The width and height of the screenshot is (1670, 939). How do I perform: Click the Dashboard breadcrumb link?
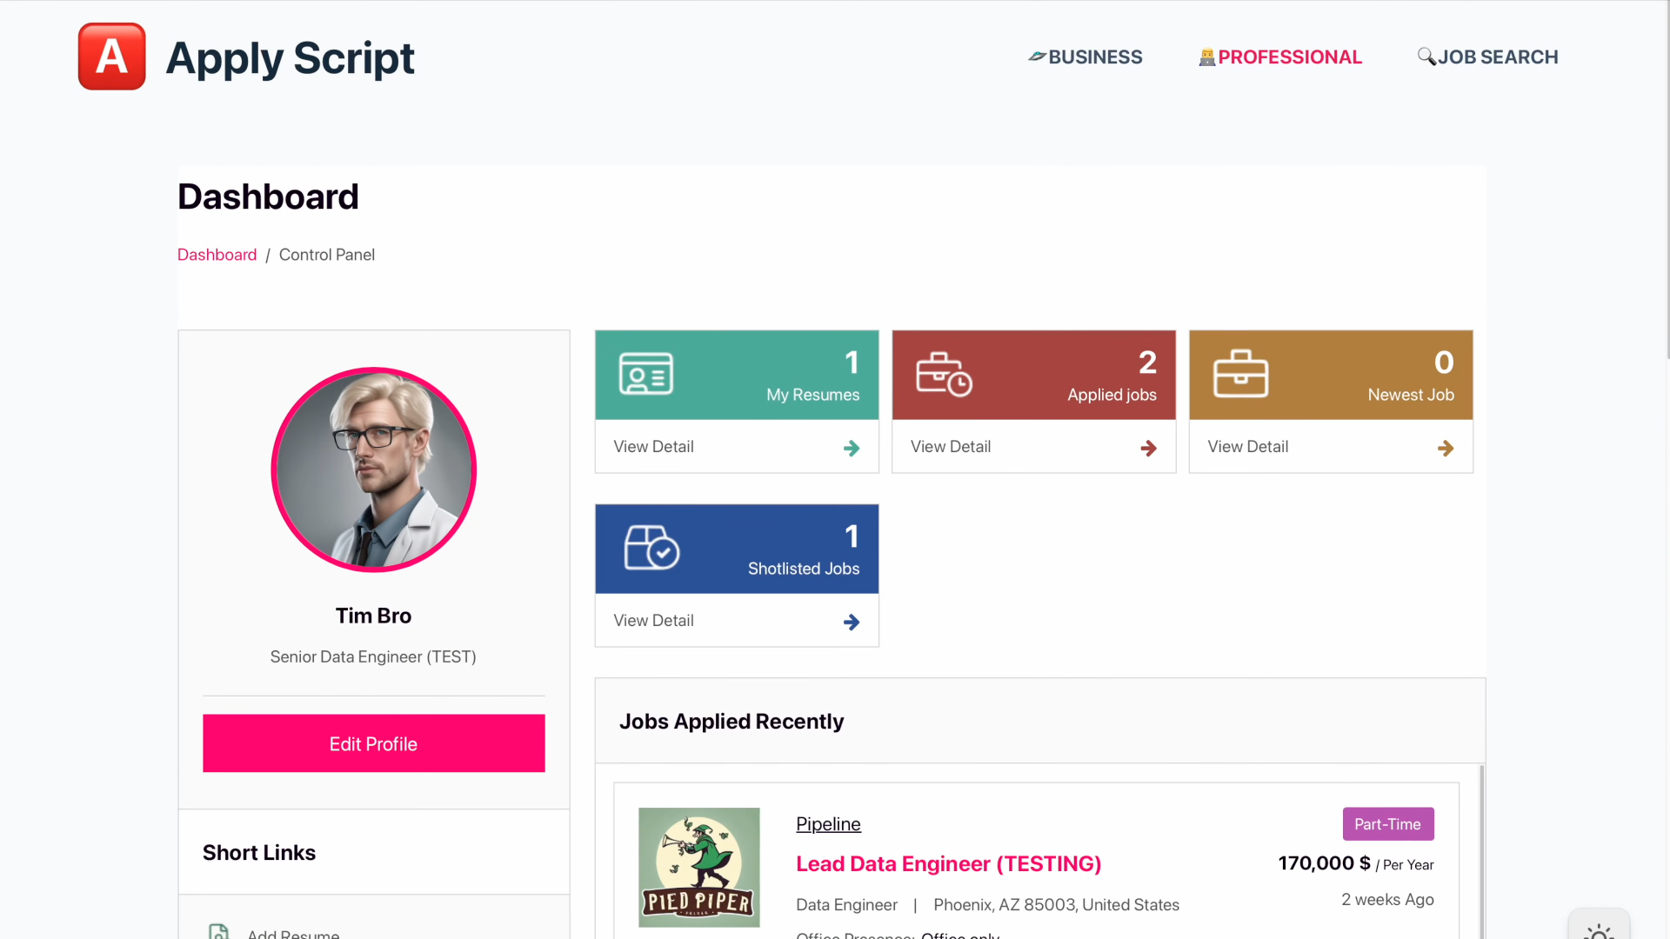pos(217,255)
